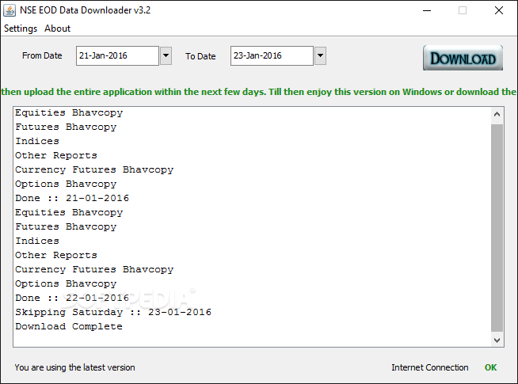Click the first 'Indices' log line
This screenshot has height=384, width=518.
coord(37,141)
